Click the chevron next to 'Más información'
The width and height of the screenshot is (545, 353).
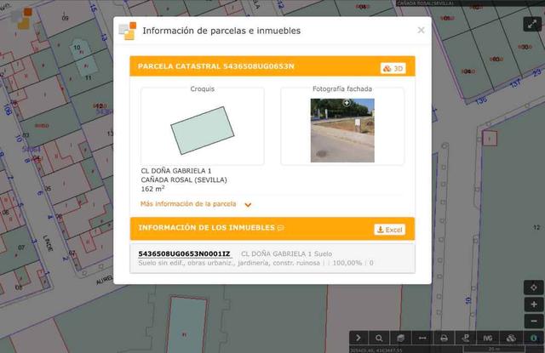click(x=248, y=205)
